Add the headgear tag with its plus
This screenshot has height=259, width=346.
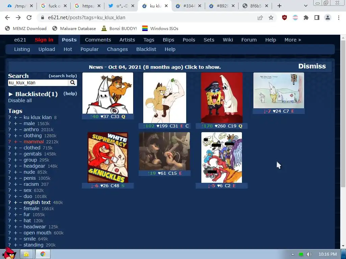point(16,166)
